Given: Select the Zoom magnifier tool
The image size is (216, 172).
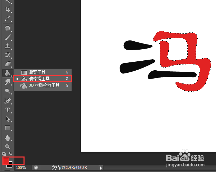Looking at the screenshot, I should (x=8, y=147).
